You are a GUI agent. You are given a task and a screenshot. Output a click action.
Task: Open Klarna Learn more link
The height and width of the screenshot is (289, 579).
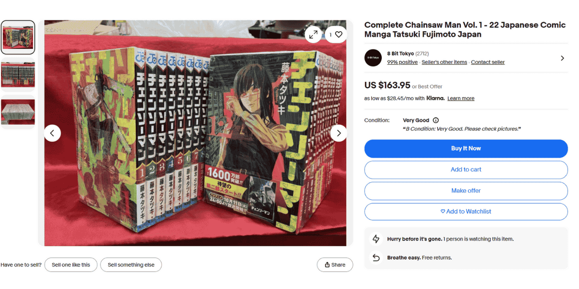461,98
